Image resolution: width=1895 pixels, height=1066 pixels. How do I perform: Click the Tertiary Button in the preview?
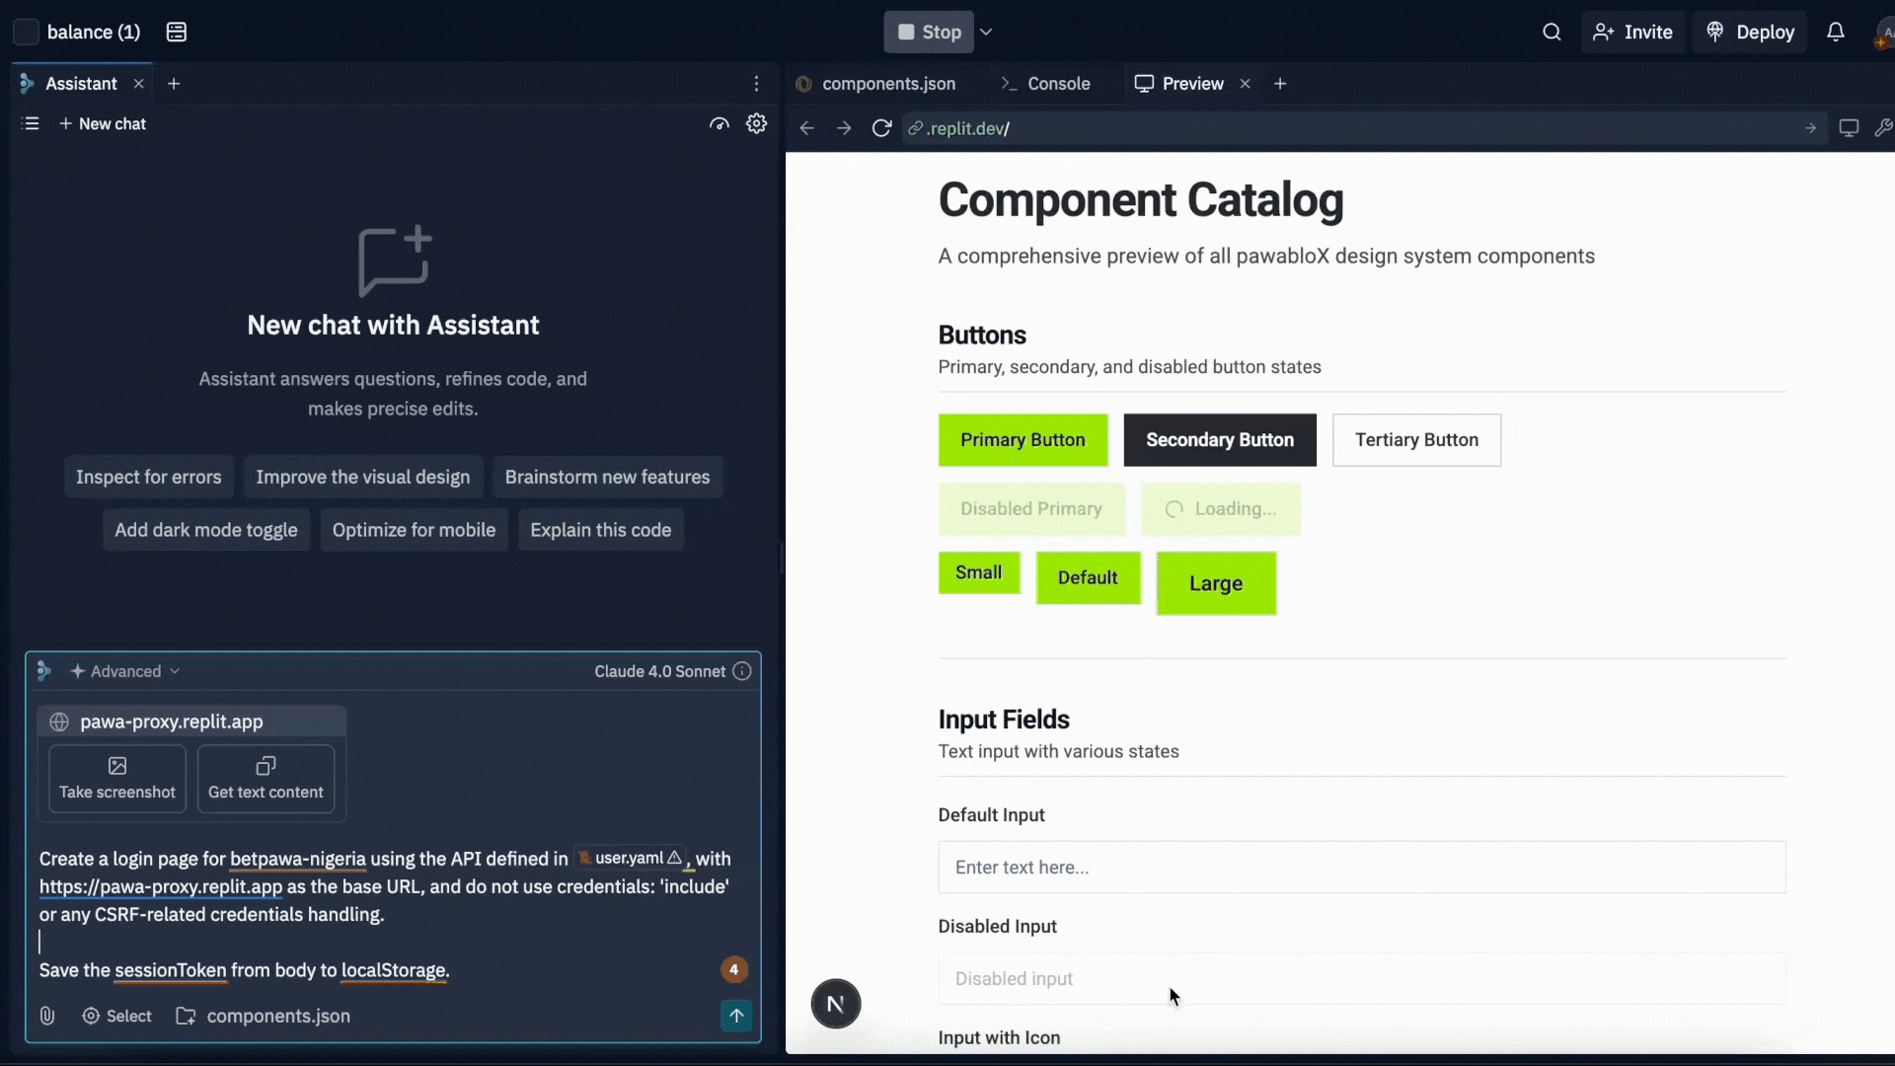click(1416, 440)
